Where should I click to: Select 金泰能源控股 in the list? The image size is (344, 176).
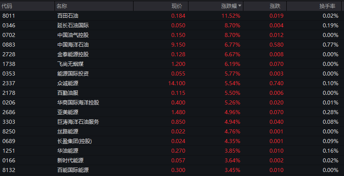coord(73,54)
